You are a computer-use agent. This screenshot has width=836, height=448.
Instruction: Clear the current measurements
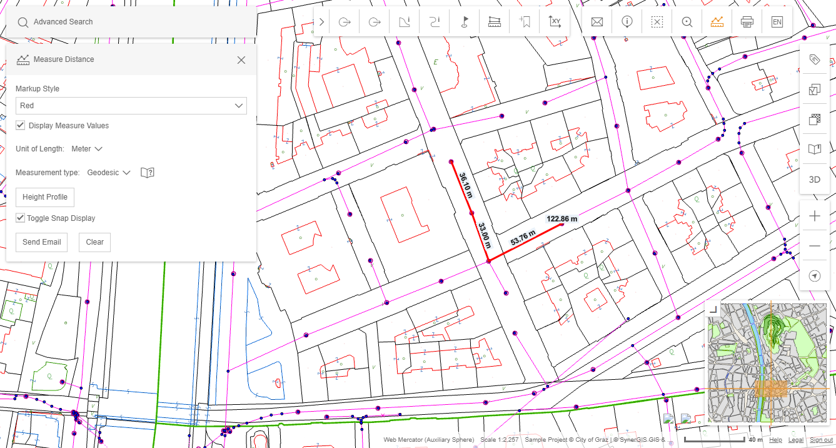94,242
